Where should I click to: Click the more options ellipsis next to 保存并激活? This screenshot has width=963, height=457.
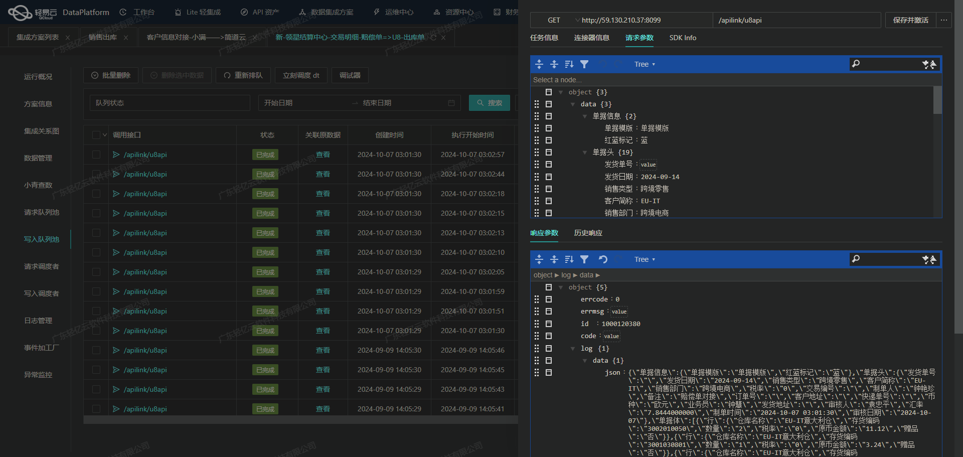point(944,20)
